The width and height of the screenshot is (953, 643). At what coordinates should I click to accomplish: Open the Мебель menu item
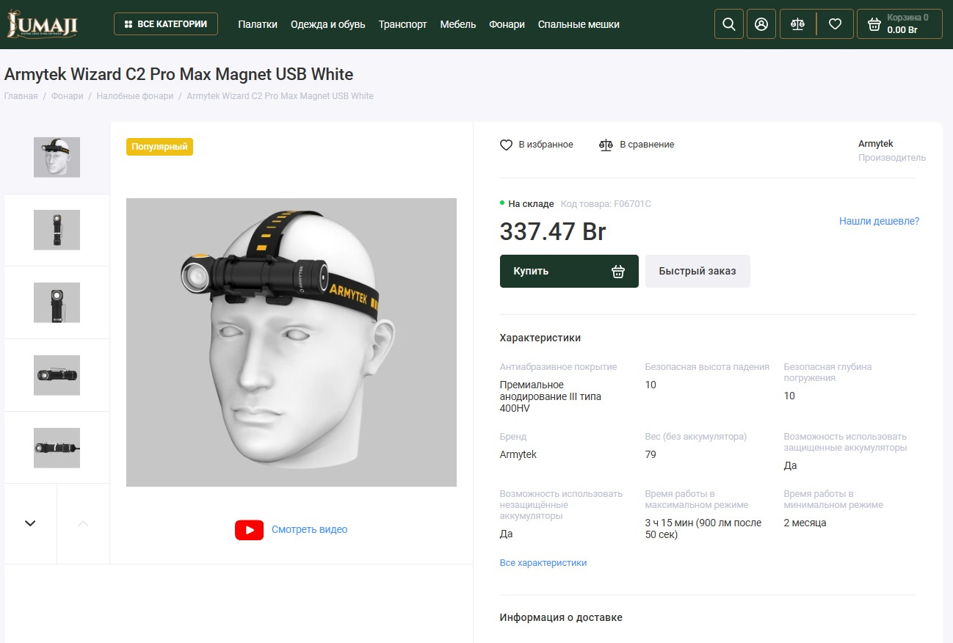pos(458,24)
